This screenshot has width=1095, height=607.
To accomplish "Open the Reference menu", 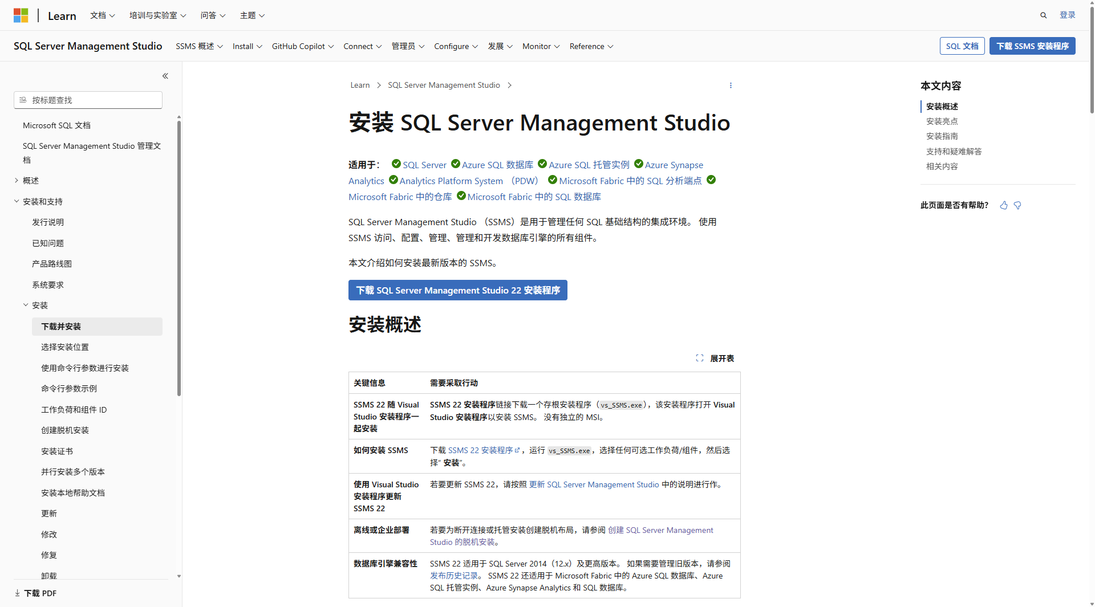I will click(591, 46).
